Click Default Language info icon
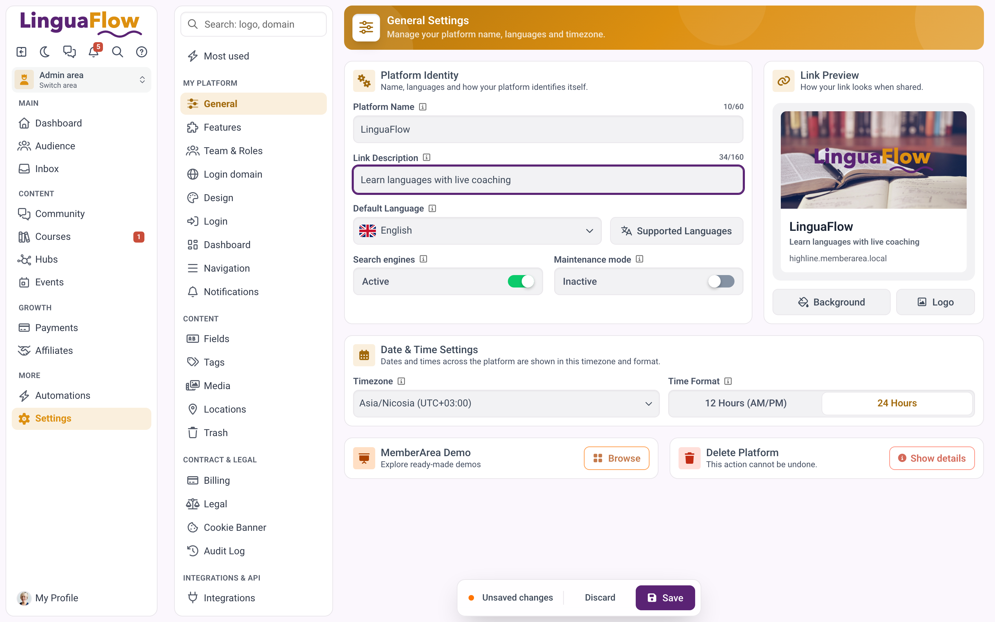Screen dimensions: 995x622 point(432,208)
